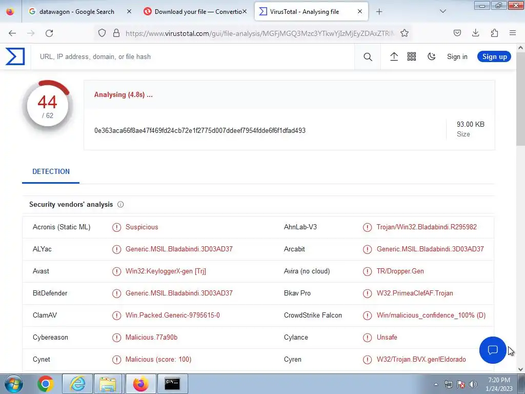Click Bkav Pro W32.PrimeaClefAF.Trojan result
The height and width of the screenshot is (394, 525).
pos(415,293)
